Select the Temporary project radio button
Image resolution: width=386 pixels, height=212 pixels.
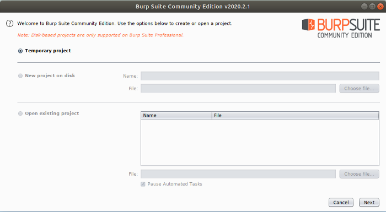[20, 51]
